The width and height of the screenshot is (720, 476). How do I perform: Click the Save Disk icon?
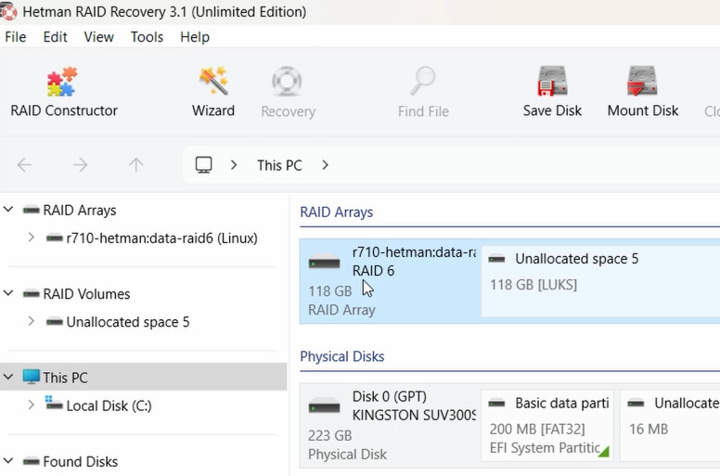coord(552,81)
